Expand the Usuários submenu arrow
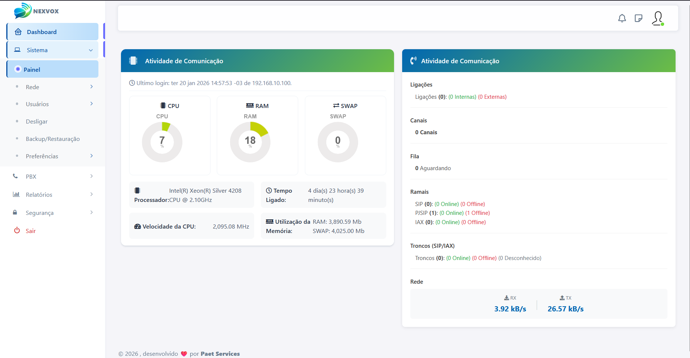Image resolution: width=690 pixels, height=358 pixels. (x=91, y=104)
